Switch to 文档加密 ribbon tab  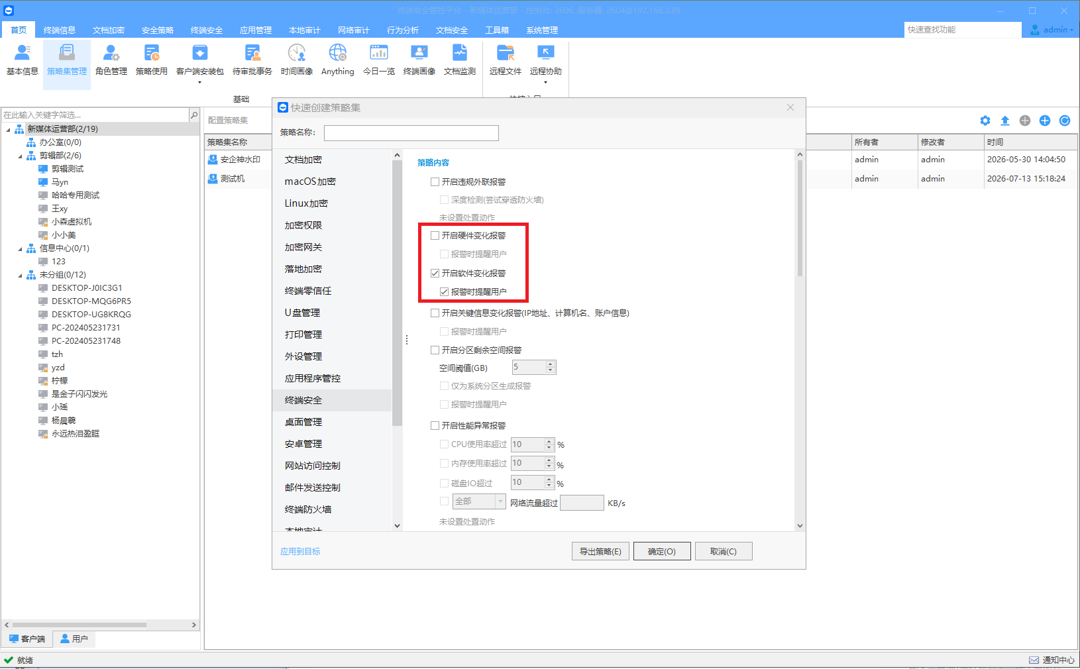click(109, 30)
